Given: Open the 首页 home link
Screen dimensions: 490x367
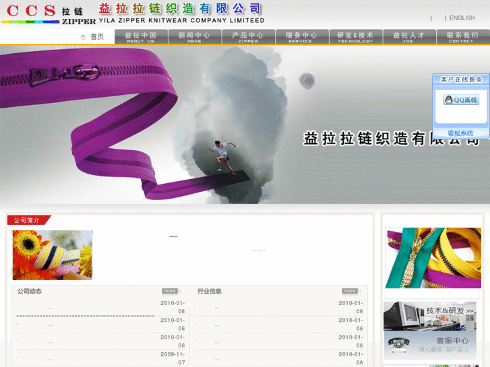Looking at the screenshot, I should click(x=97, y=37).
